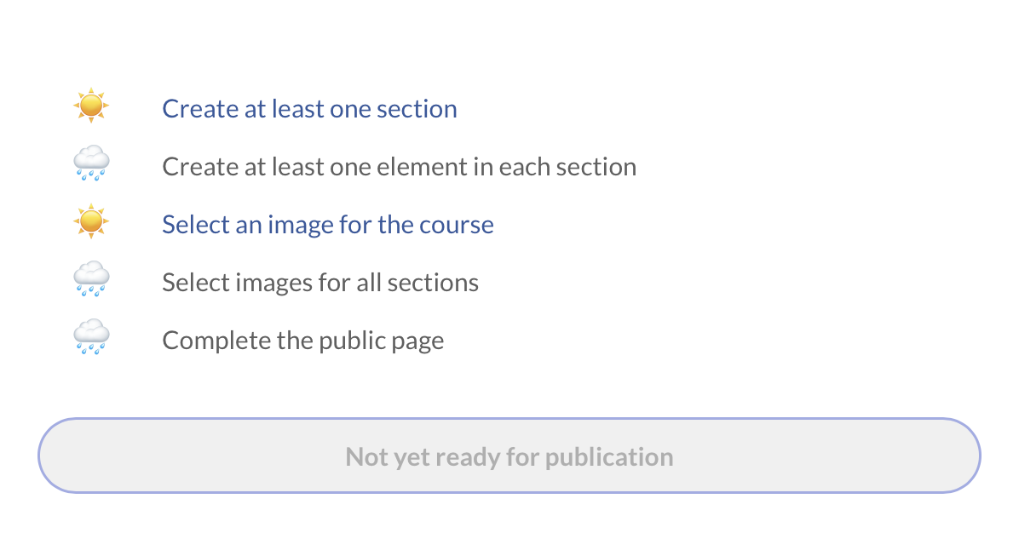Select the completed status sun for section creation
This screenshot has width=1019, height=533.
[x=91, y=106]
